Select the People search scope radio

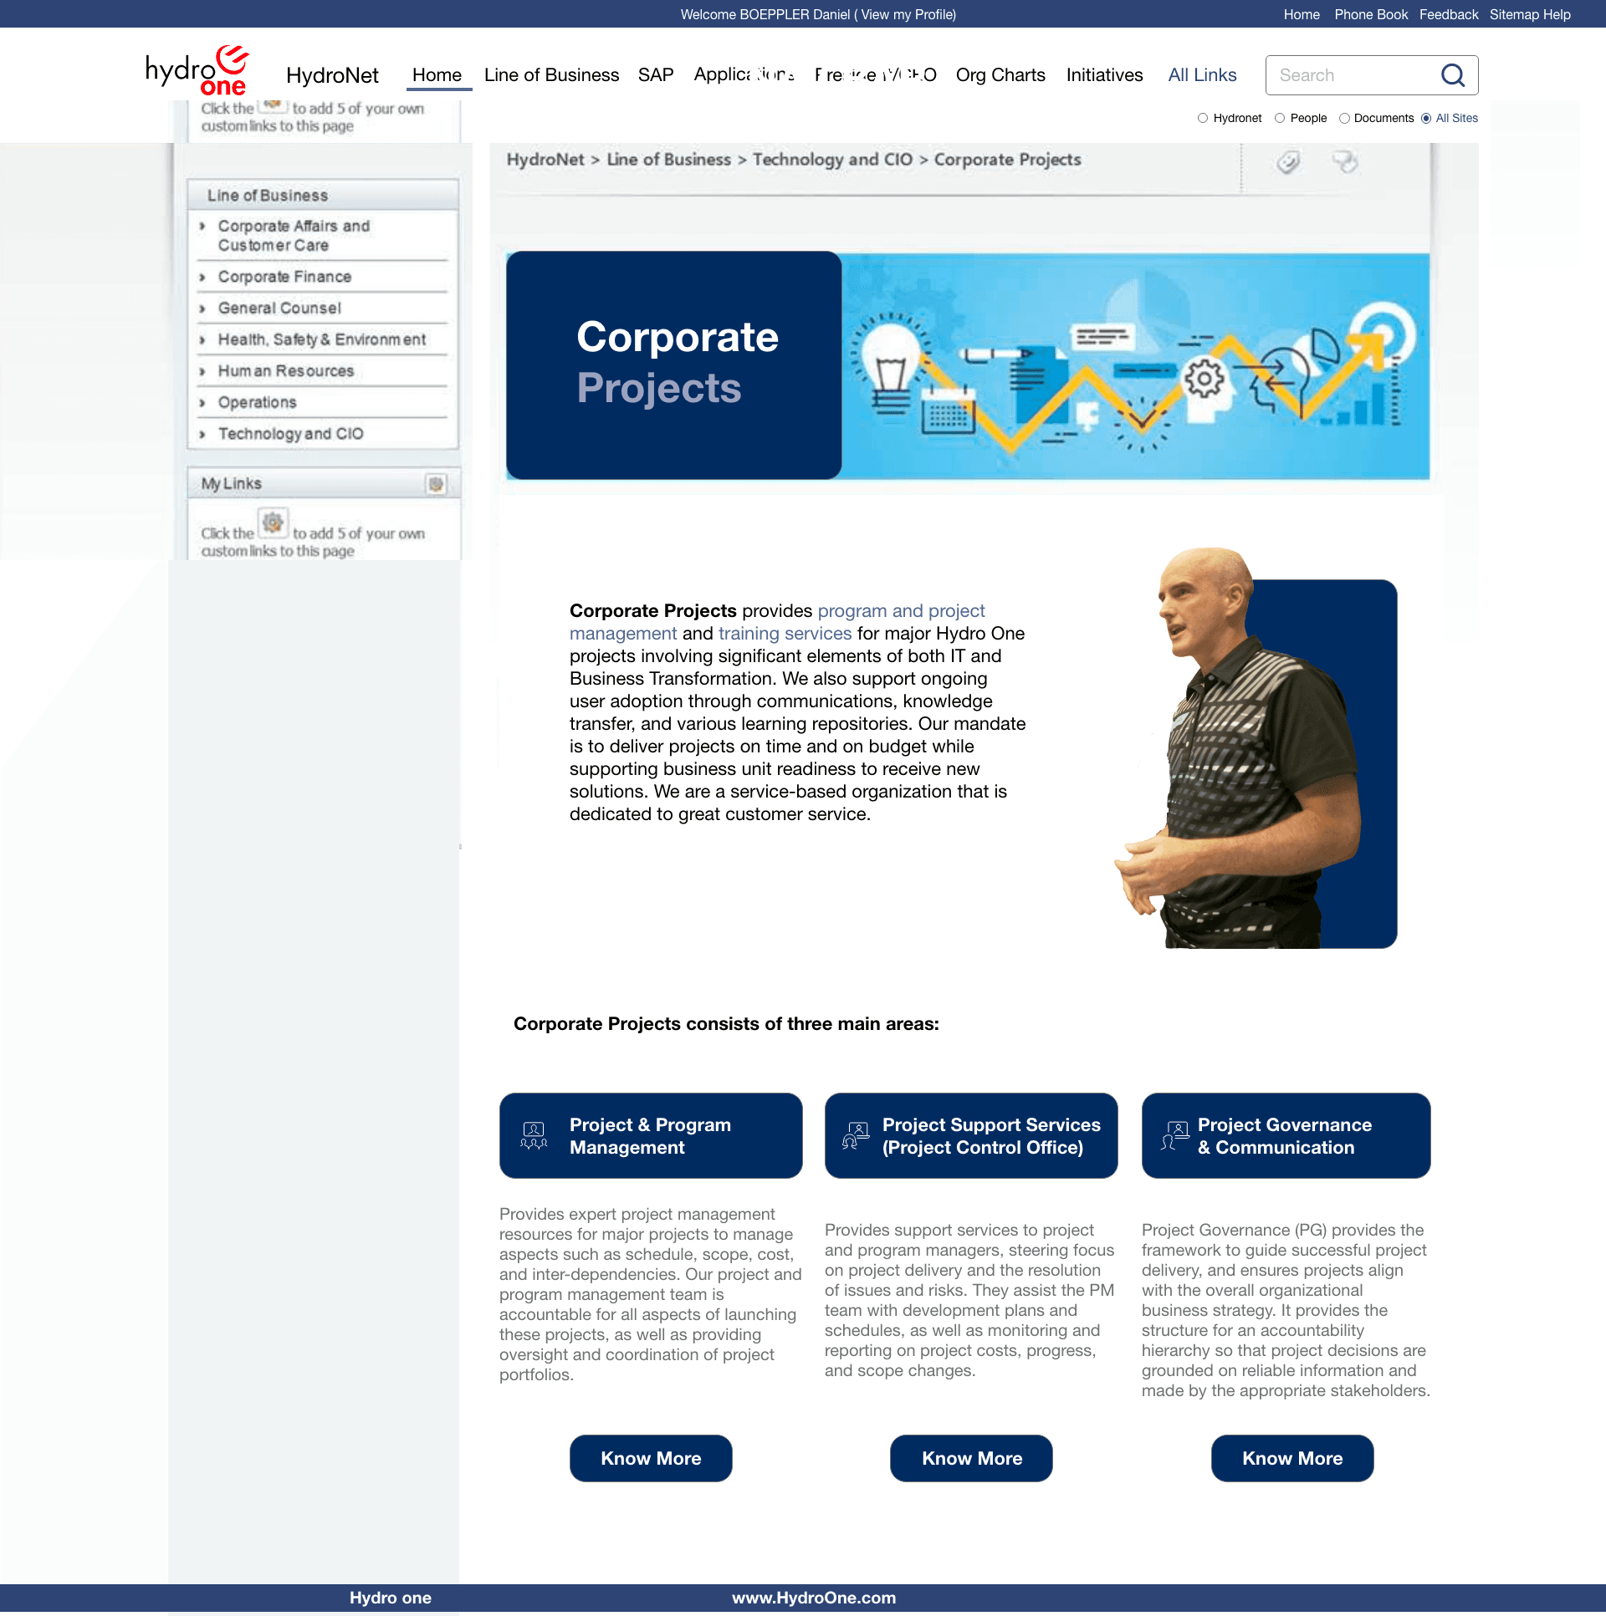click(x=1280, y=118)
